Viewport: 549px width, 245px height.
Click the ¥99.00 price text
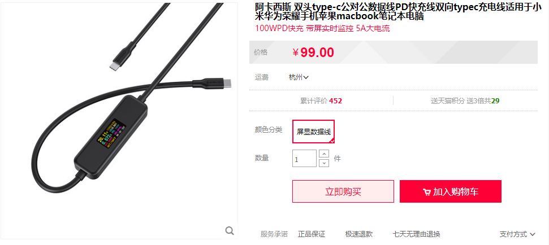(x=313, y=53)
